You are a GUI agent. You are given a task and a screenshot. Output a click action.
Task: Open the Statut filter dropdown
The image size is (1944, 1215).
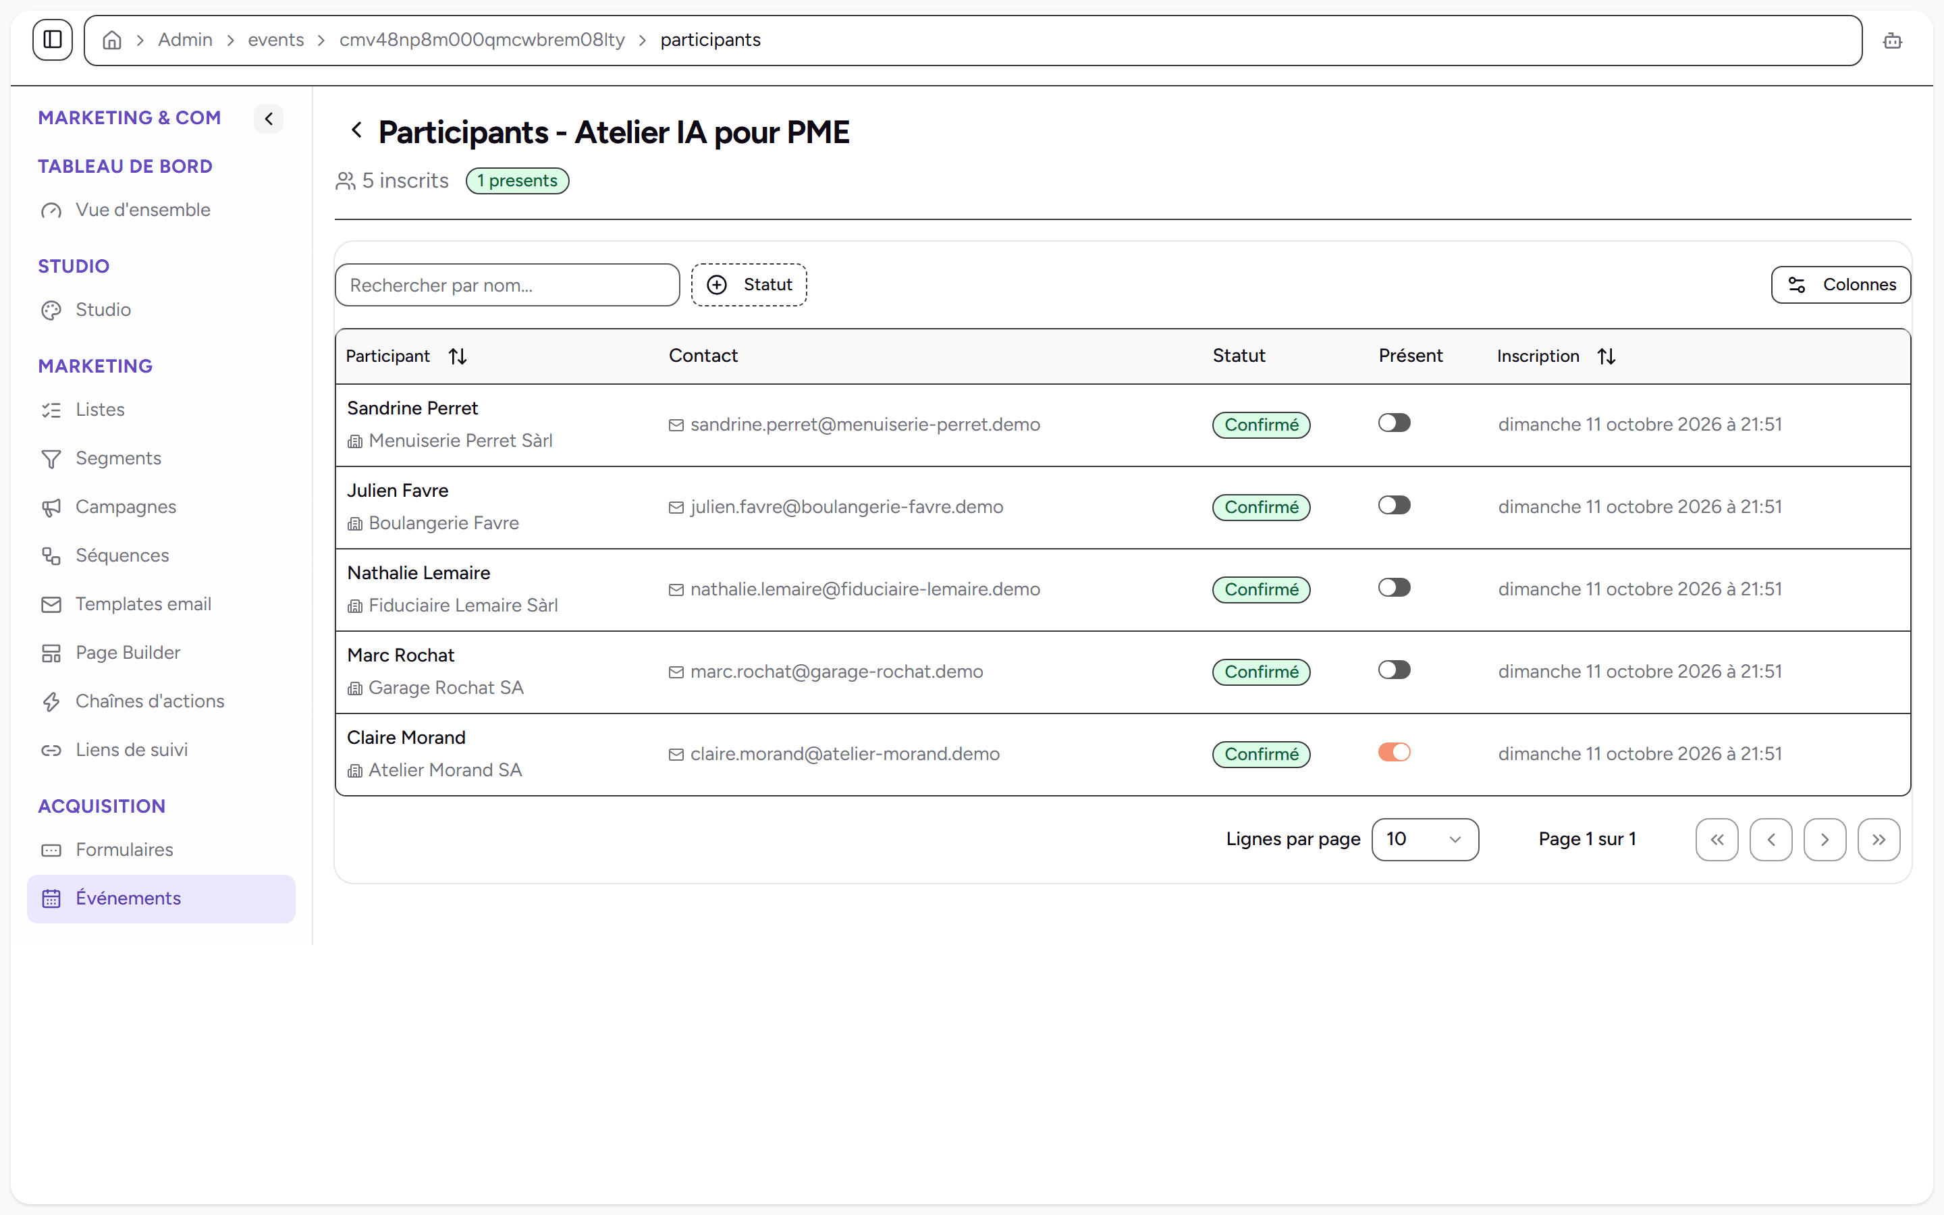click(x=749, y=284)
